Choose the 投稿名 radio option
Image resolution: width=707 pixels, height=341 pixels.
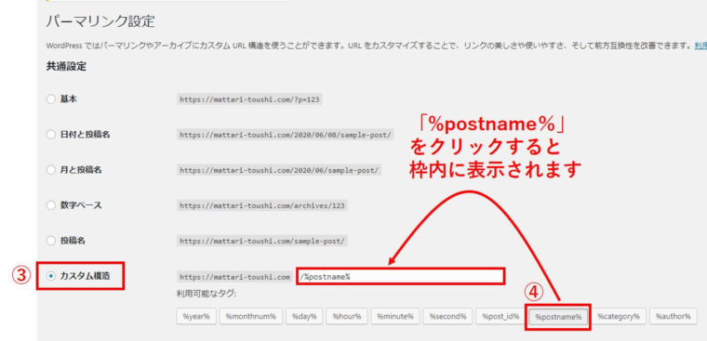(50, 241)
